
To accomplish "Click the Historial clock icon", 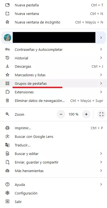I will 7,58.
